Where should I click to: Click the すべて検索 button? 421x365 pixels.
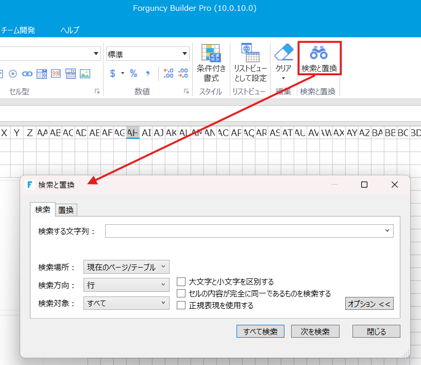pyautogui.click(x=260, y=331)
